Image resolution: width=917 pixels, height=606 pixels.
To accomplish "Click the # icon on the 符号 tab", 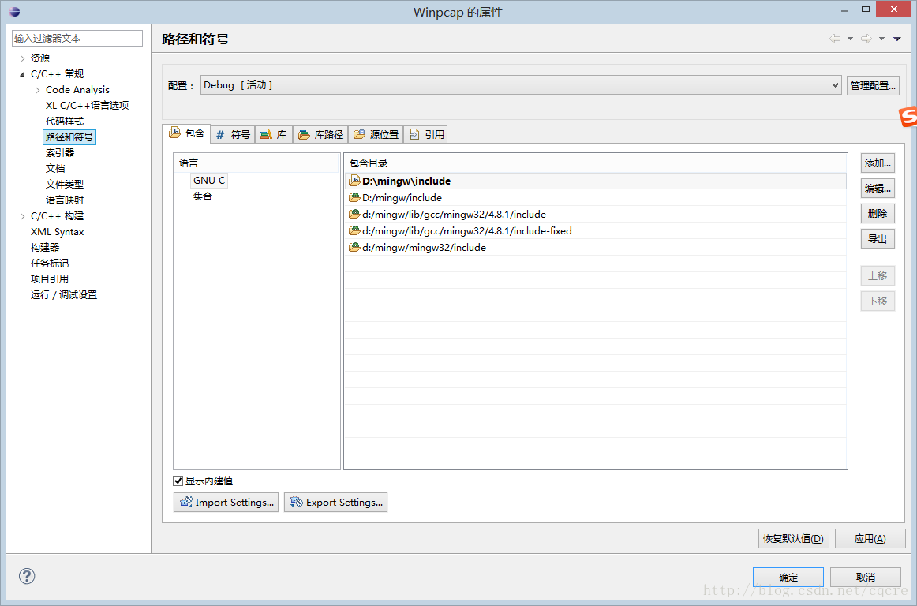I will tap(220, 135).
